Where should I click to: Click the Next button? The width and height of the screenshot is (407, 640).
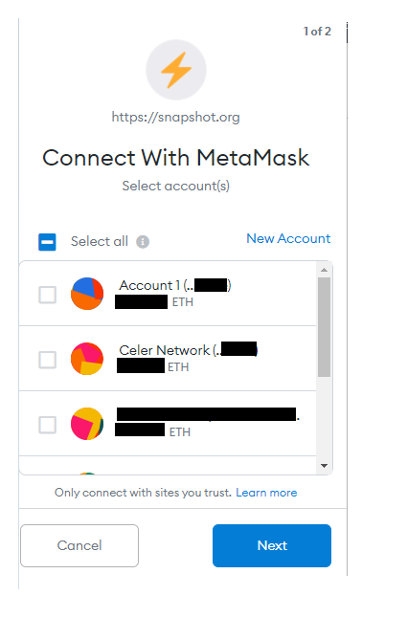click(272, 545)
